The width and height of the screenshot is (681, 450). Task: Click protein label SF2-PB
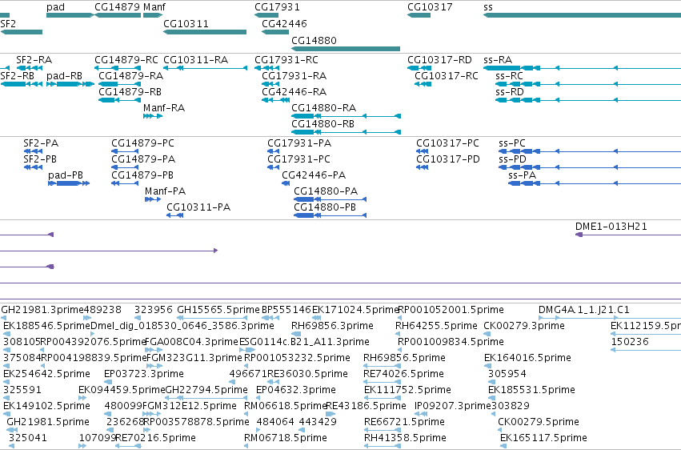coord(40,159)
